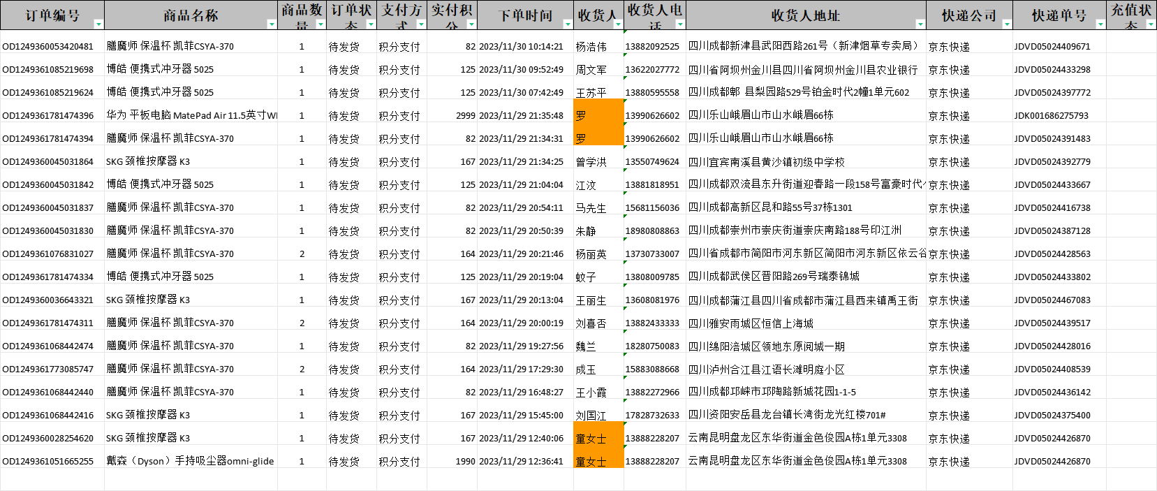Select recipient name 周文军

(591, 70)
